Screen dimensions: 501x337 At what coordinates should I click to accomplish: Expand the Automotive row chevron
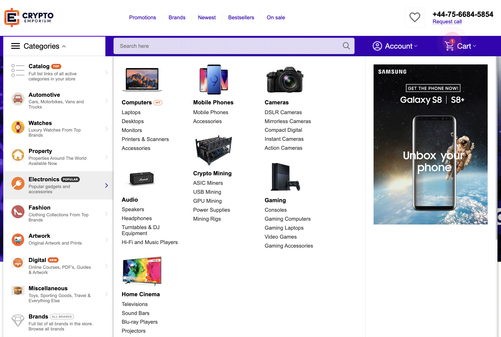point(106,101)
